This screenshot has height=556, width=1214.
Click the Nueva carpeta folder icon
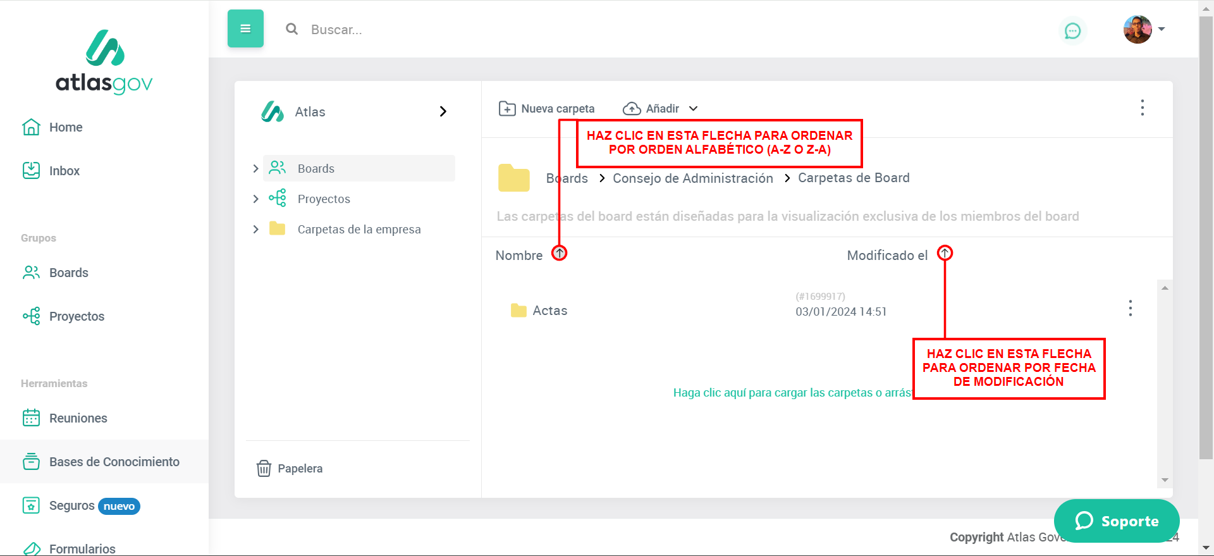pos(506,109)
